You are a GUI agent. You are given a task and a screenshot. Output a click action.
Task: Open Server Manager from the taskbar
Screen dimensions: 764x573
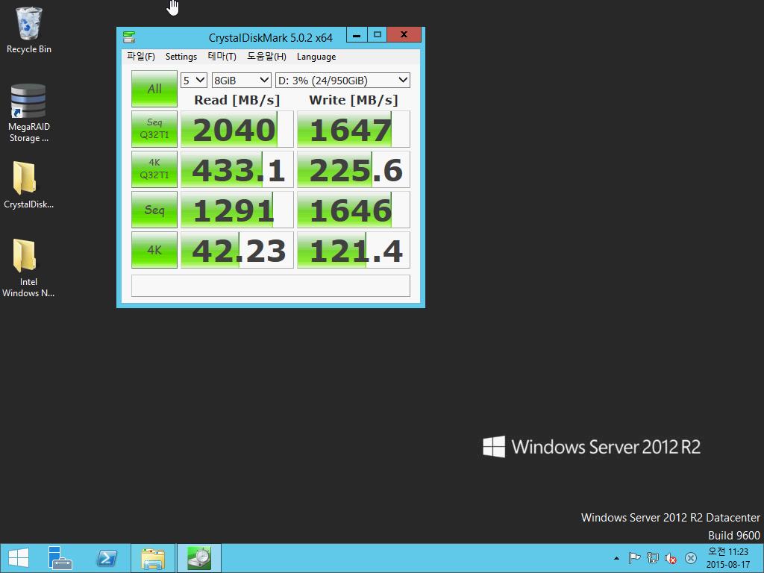click(x=60, y=558)
